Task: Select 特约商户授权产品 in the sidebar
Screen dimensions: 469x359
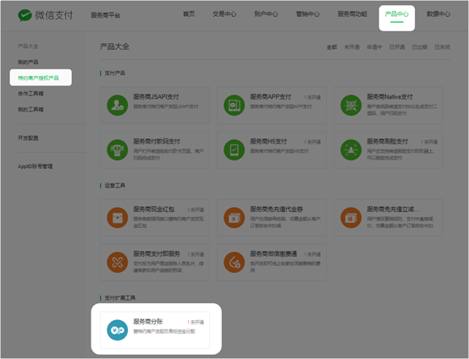Action: (38, 78)
